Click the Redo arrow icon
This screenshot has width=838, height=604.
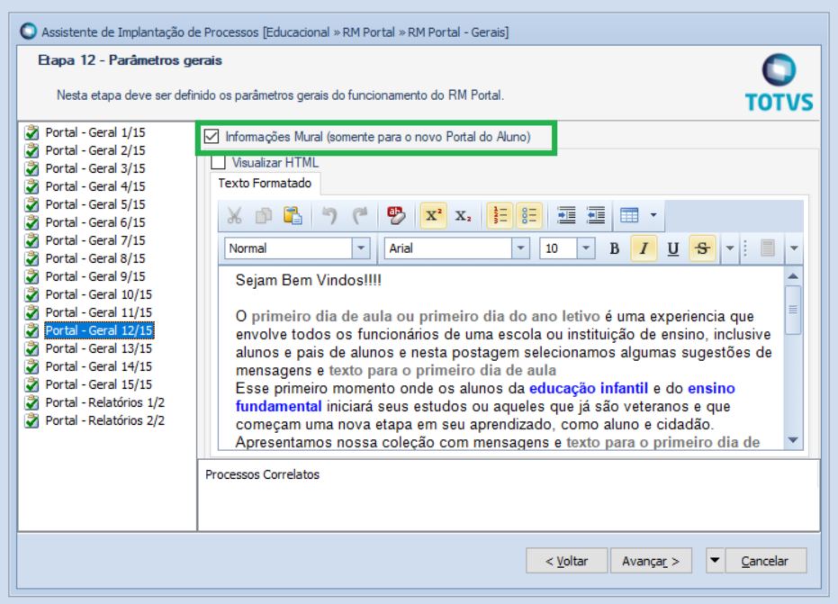click(x=360, y=215)
